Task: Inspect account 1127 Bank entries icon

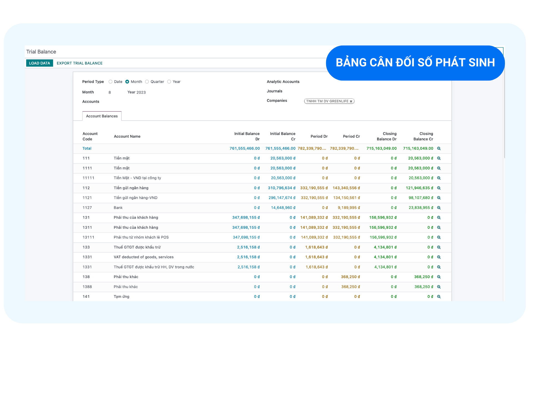Action: [x=439, y=208]
